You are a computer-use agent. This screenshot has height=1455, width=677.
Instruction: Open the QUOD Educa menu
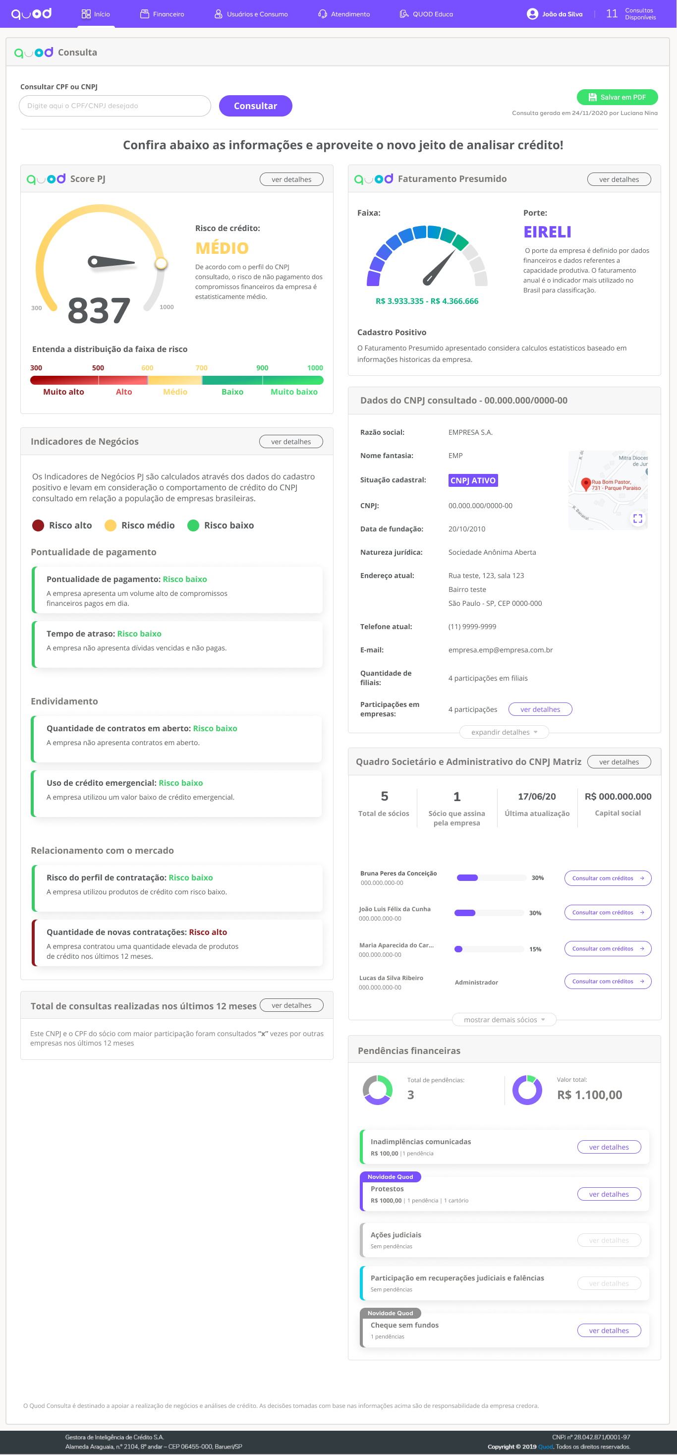(x=426, y=13)
